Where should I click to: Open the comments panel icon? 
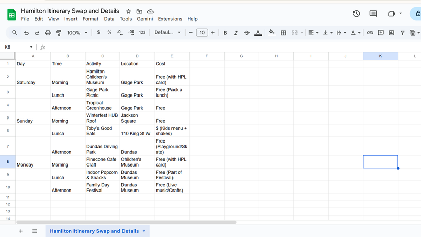pyautogui.click(x=373, y=14)
